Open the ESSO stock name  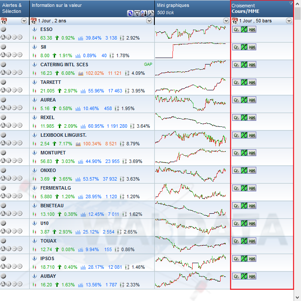click(x=46, y=29)
